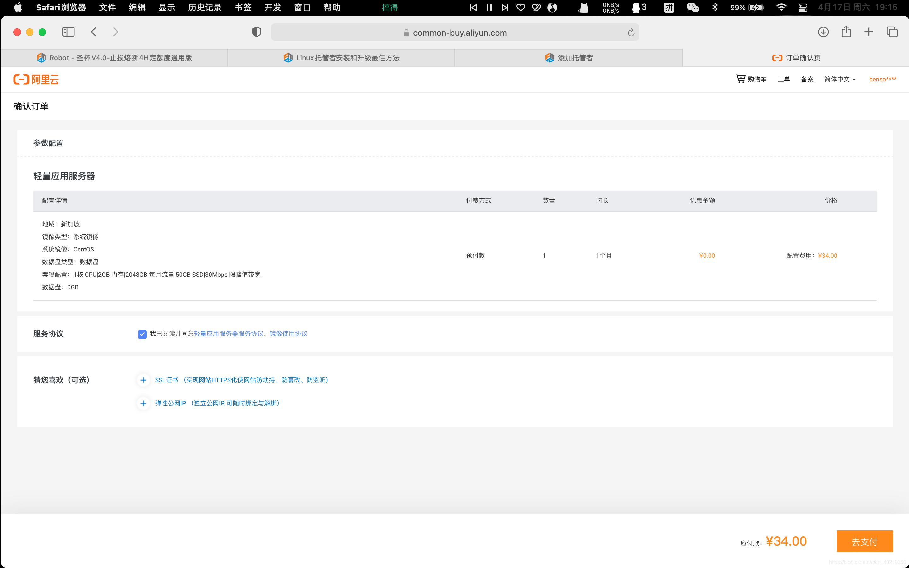Expand the 简体中文 language dropdown
909x568 pixels.
tap(840, 79)
